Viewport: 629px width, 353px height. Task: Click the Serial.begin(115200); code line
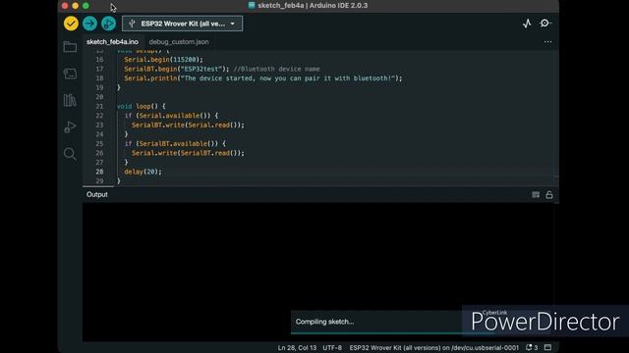(164, 60)
